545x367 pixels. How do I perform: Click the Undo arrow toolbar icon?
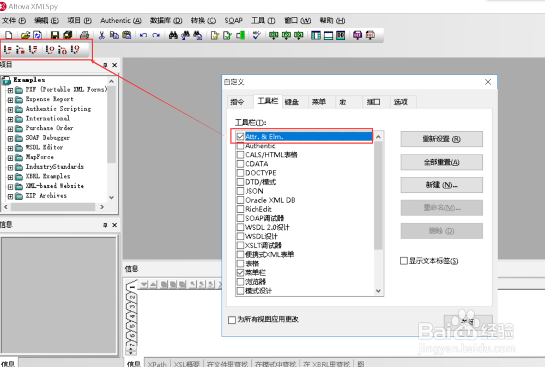pyautogui.click(x=143, y=35)
